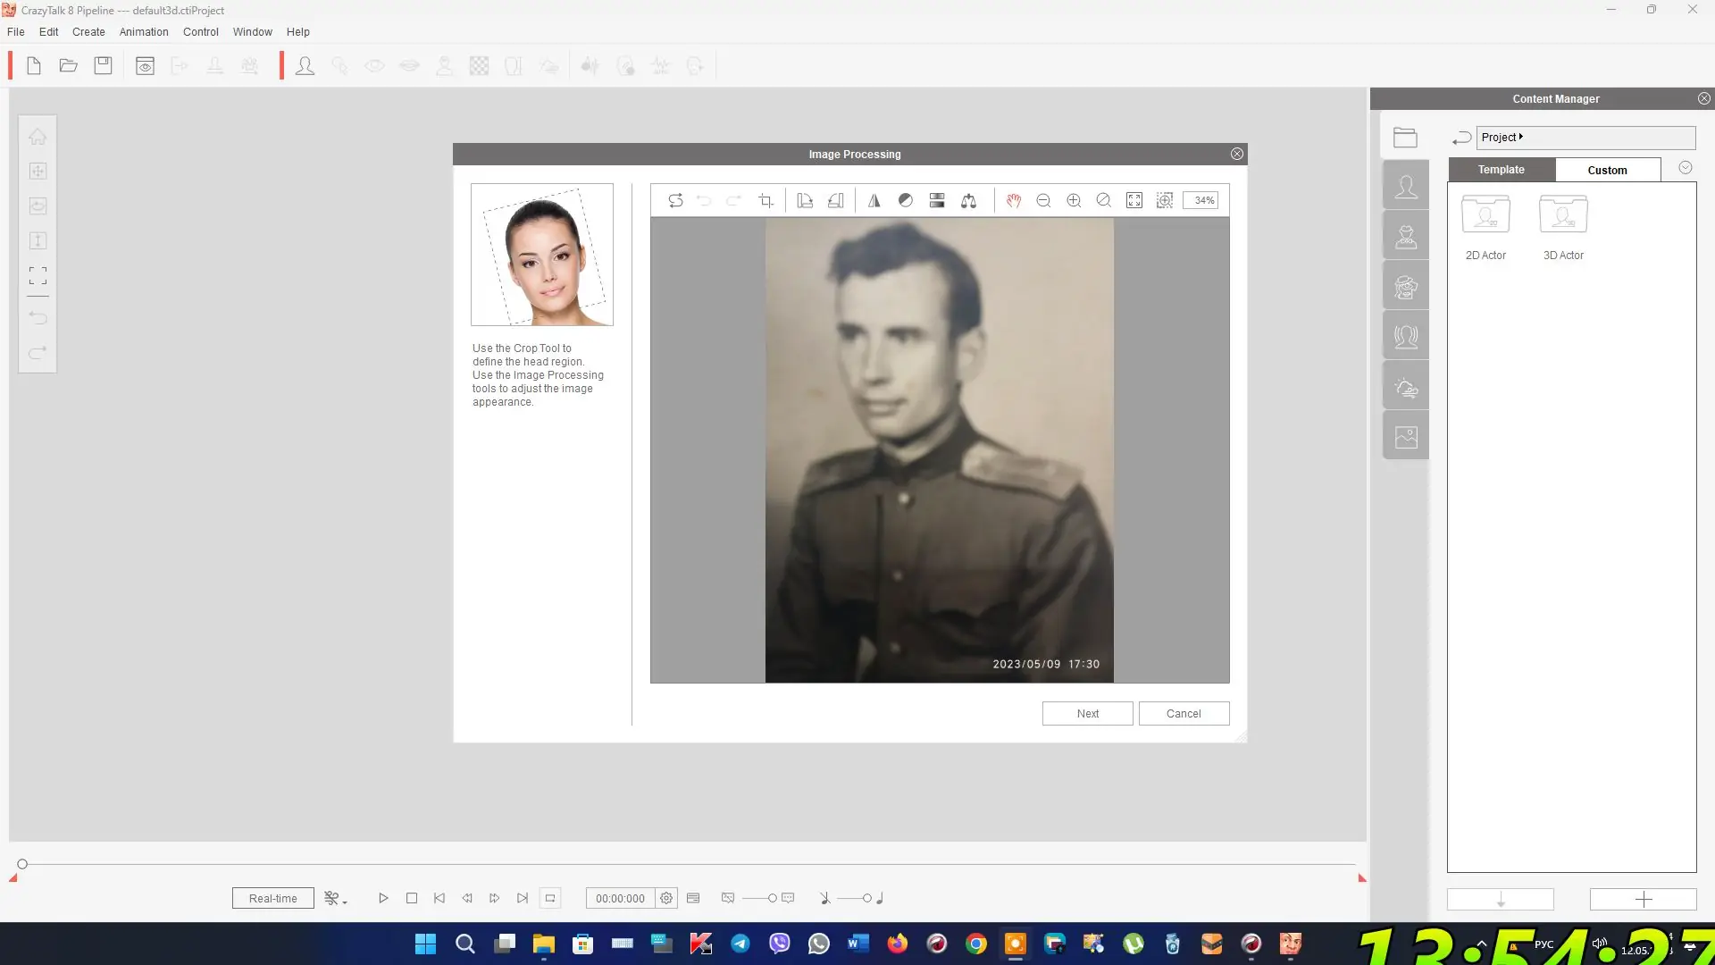Viewport: 1715px width, 965px height.
Task: Click the fit-to-window icon
Action: 1134,201
